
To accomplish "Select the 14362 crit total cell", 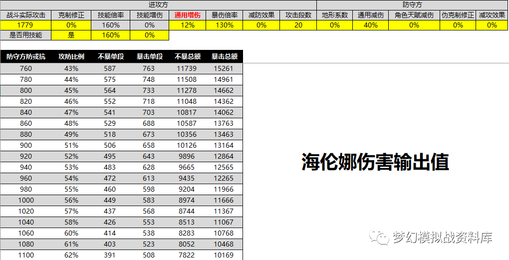I will (225, 102).
